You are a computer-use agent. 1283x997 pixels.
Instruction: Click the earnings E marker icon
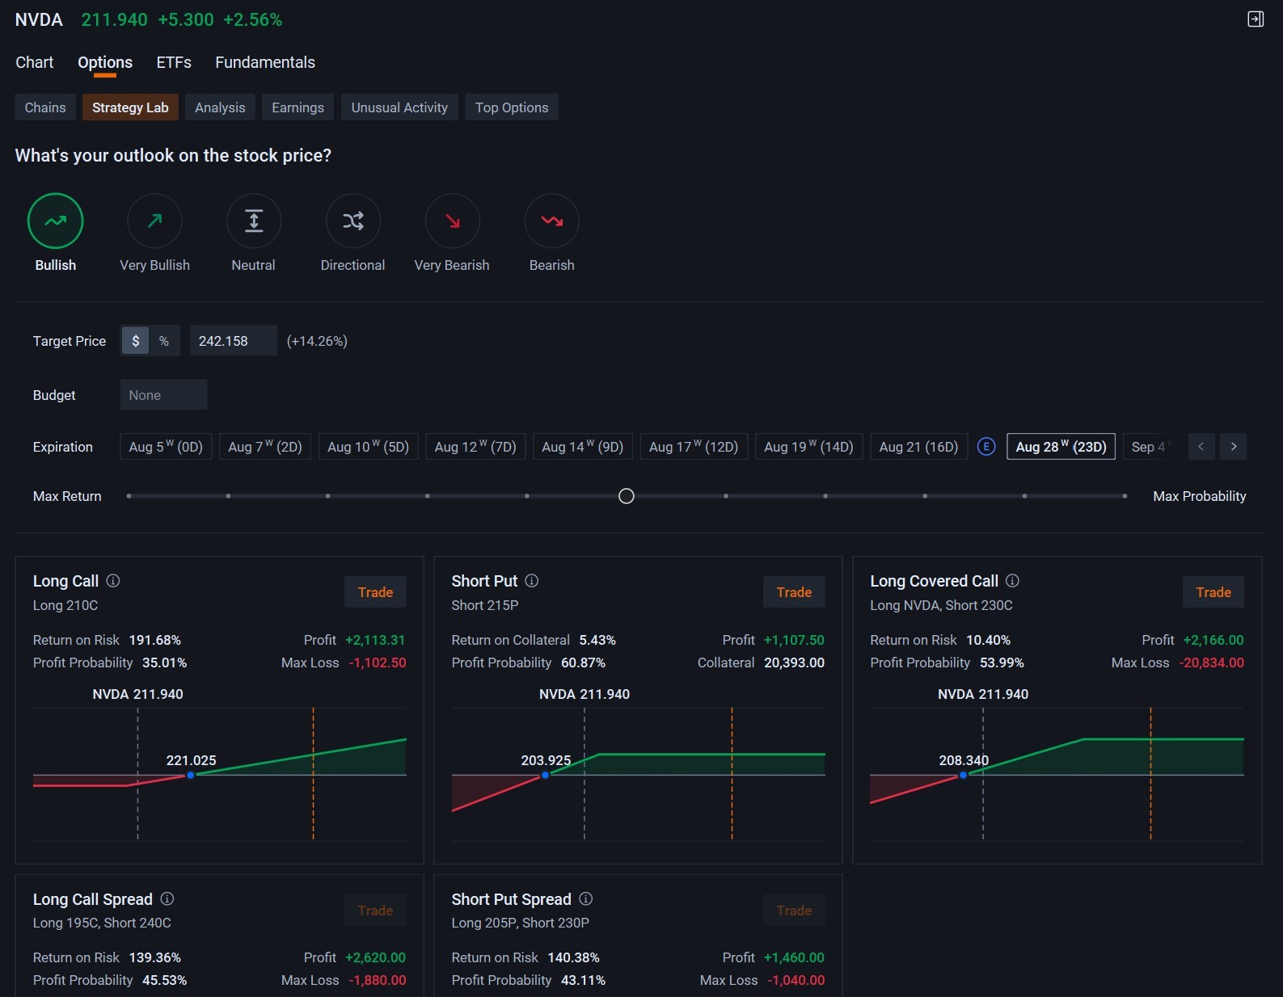[986, 447]
